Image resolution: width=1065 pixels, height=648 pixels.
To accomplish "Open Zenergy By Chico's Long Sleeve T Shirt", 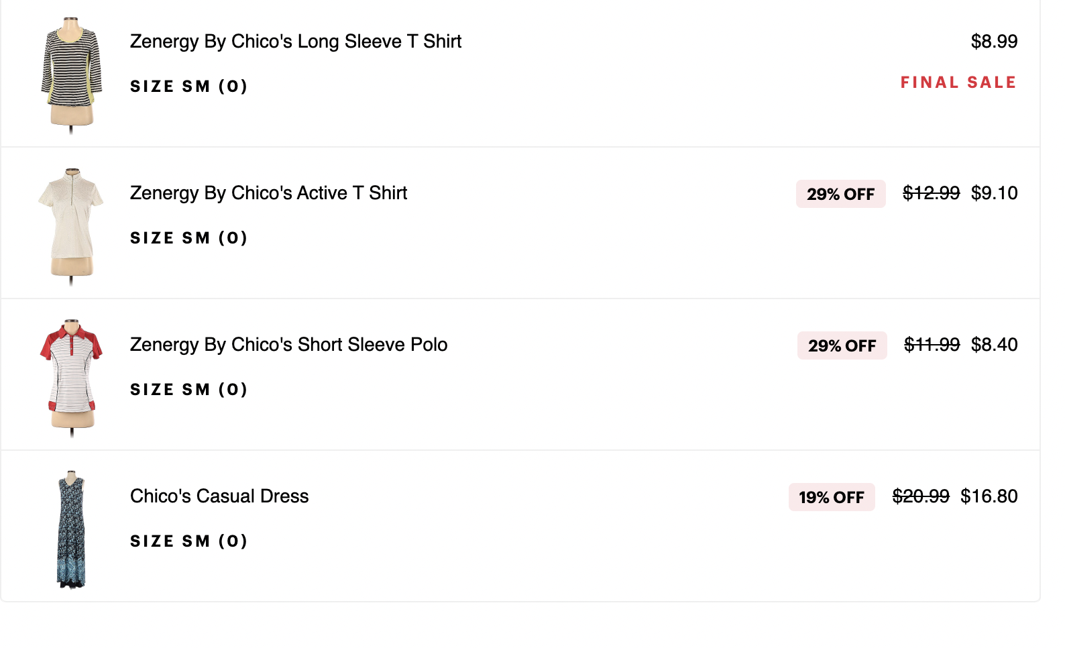I will point(296,42).
